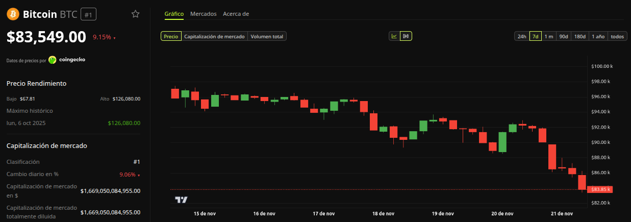Screen dimensions: 631x222
Task: Open the Mercados tab
Action: [204, 14]
